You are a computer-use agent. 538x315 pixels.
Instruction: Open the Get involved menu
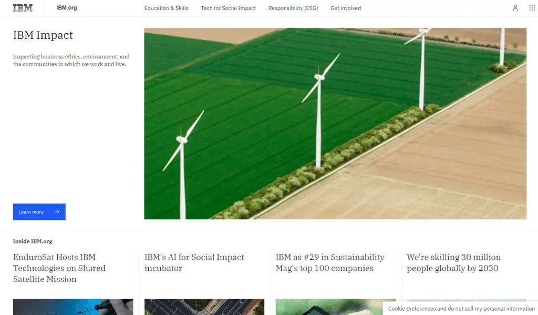click(x=346, y=8)
